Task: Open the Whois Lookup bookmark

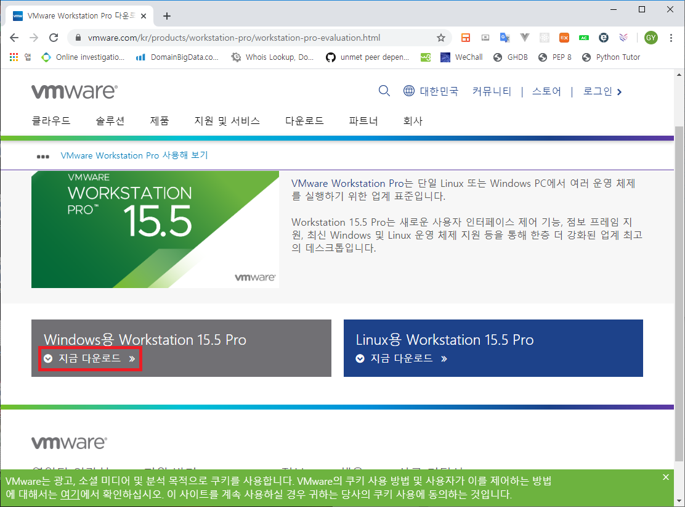Action: click(x=273, y=57)
